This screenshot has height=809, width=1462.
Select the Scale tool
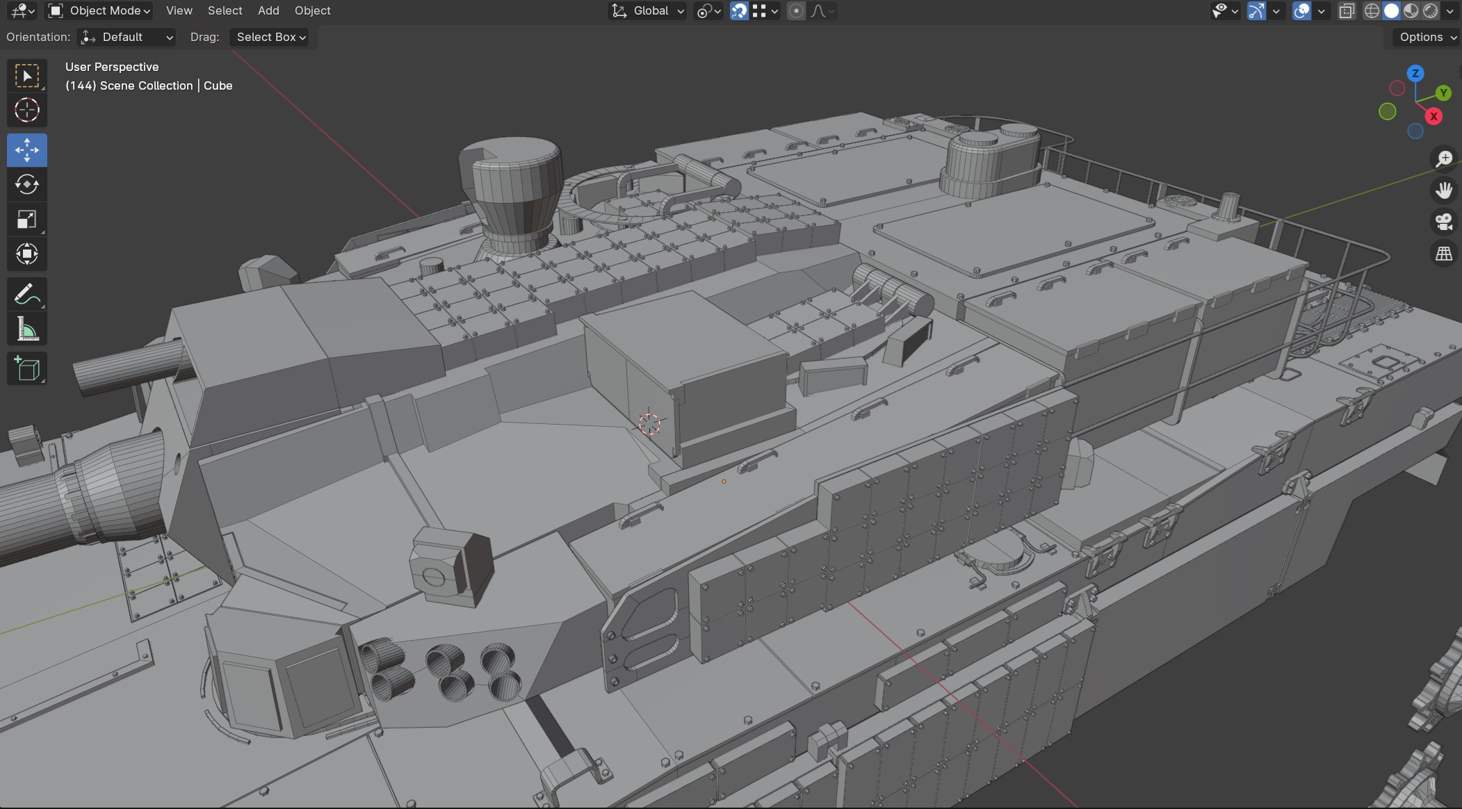pyautogui.click(x=27, y=219)
